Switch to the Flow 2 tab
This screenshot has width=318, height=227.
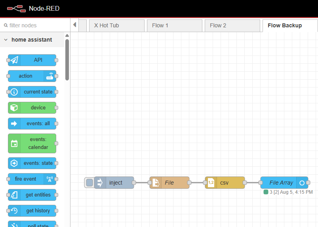tap(232, 26)
